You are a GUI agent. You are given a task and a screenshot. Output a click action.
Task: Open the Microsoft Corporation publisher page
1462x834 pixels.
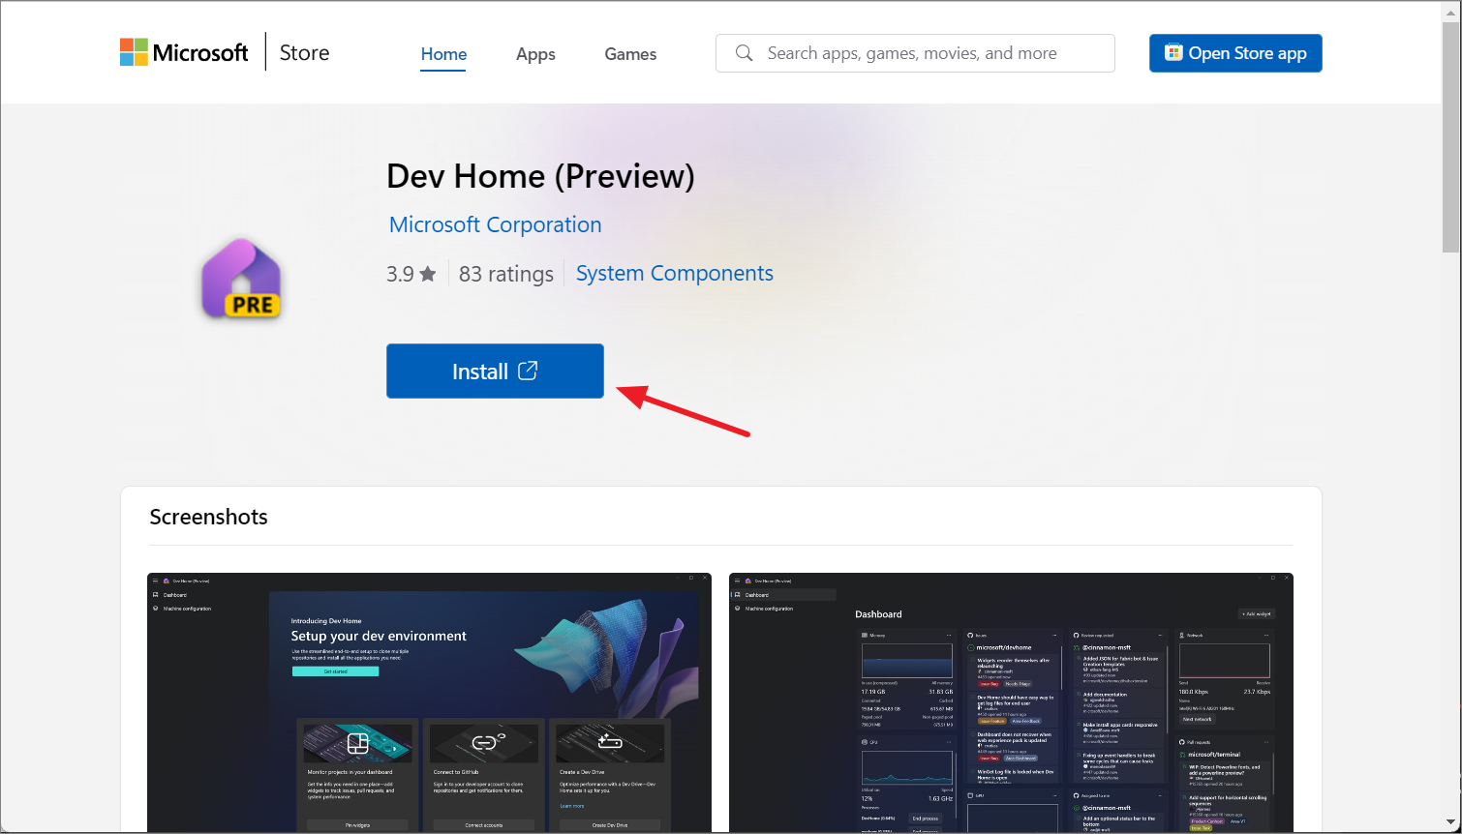coord(495,223)
